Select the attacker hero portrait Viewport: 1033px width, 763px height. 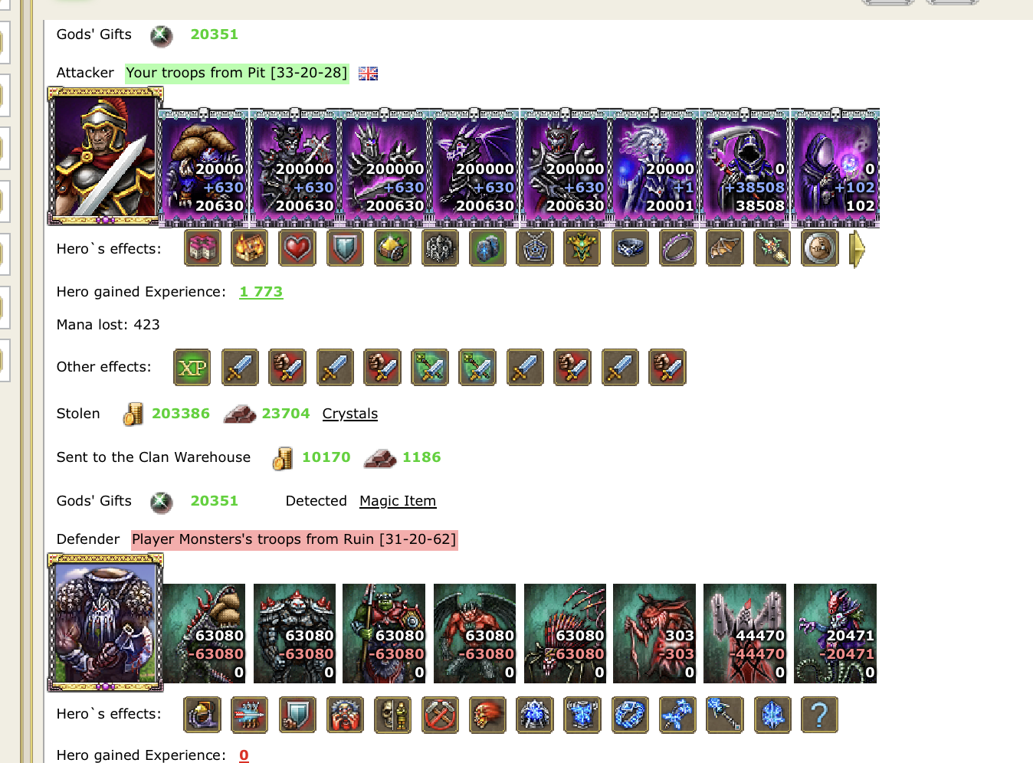[x=106, y=156]
